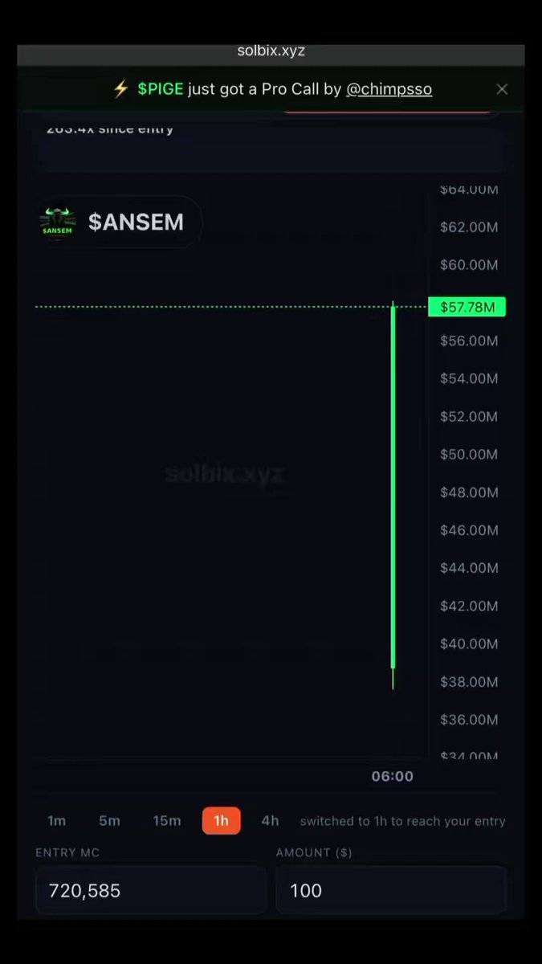This screenshot has width=542, height=964.
Task: Dismiss the Pro Call notification banner
Action: pyautogui.click(x=502, y=89)
